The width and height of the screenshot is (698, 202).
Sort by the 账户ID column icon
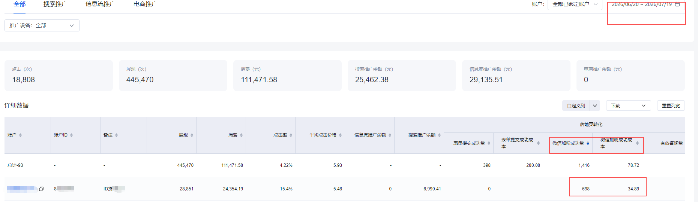71,135
